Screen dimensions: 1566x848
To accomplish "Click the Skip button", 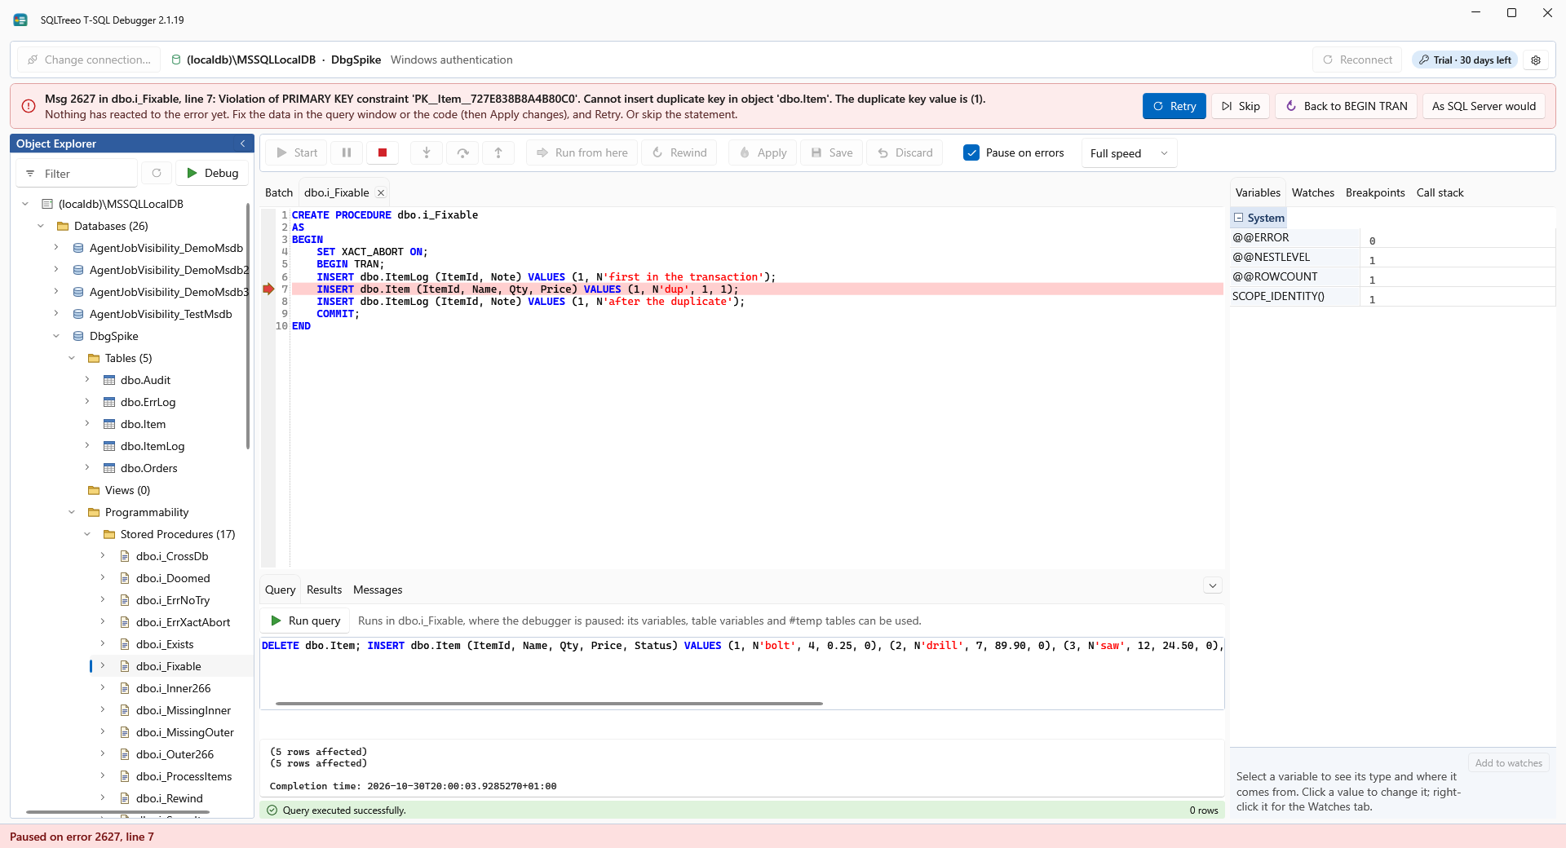I will pos(1240,106).
